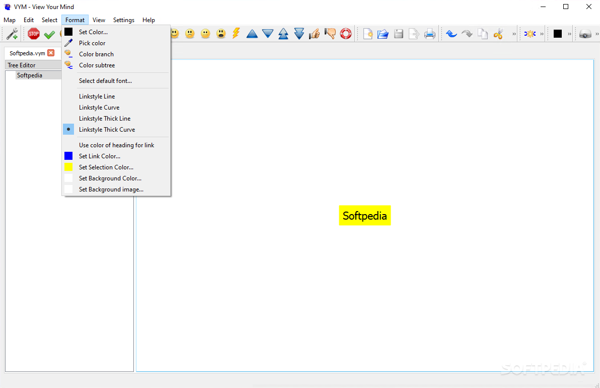Close the open Format menu

(x=75, y=20)
